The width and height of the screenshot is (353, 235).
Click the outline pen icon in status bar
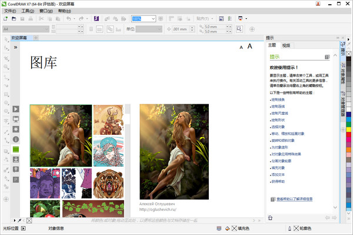coord(289,229)
